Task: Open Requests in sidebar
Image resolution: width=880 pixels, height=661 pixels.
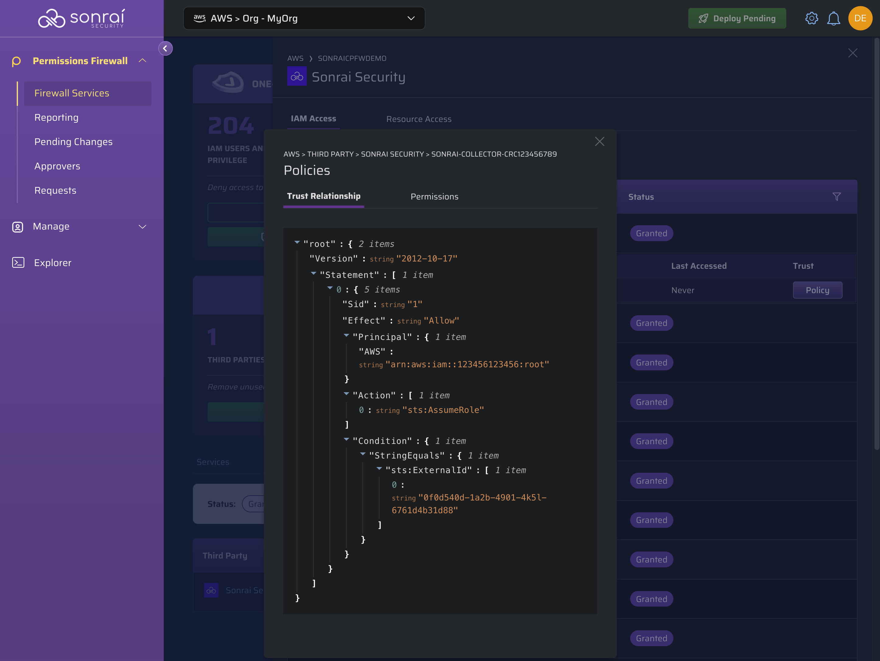Action: pos(55,190)
